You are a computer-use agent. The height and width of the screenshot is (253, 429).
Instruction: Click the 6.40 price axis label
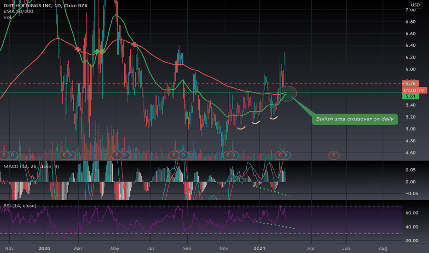pyautogui.click(x=410, y=46)
